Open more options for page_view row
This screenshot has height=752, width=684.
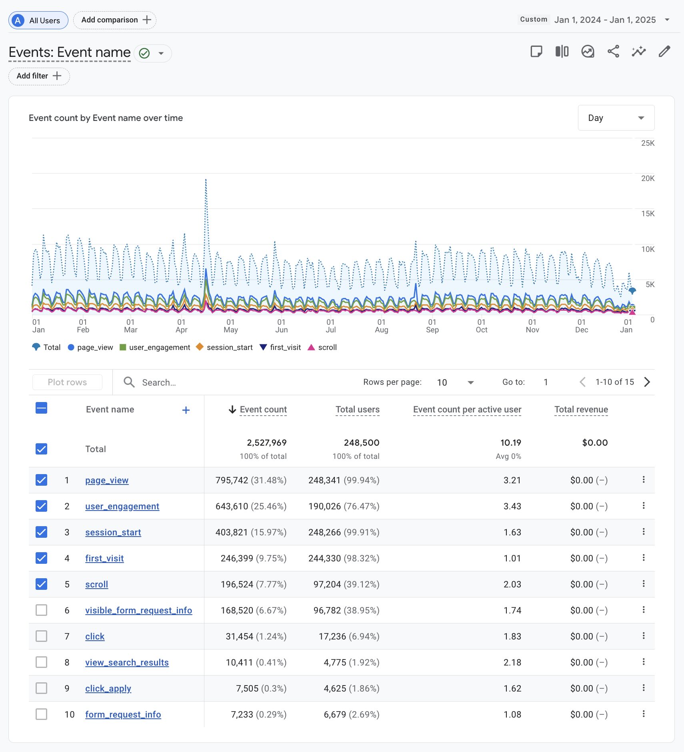click(x=644, y=480)
